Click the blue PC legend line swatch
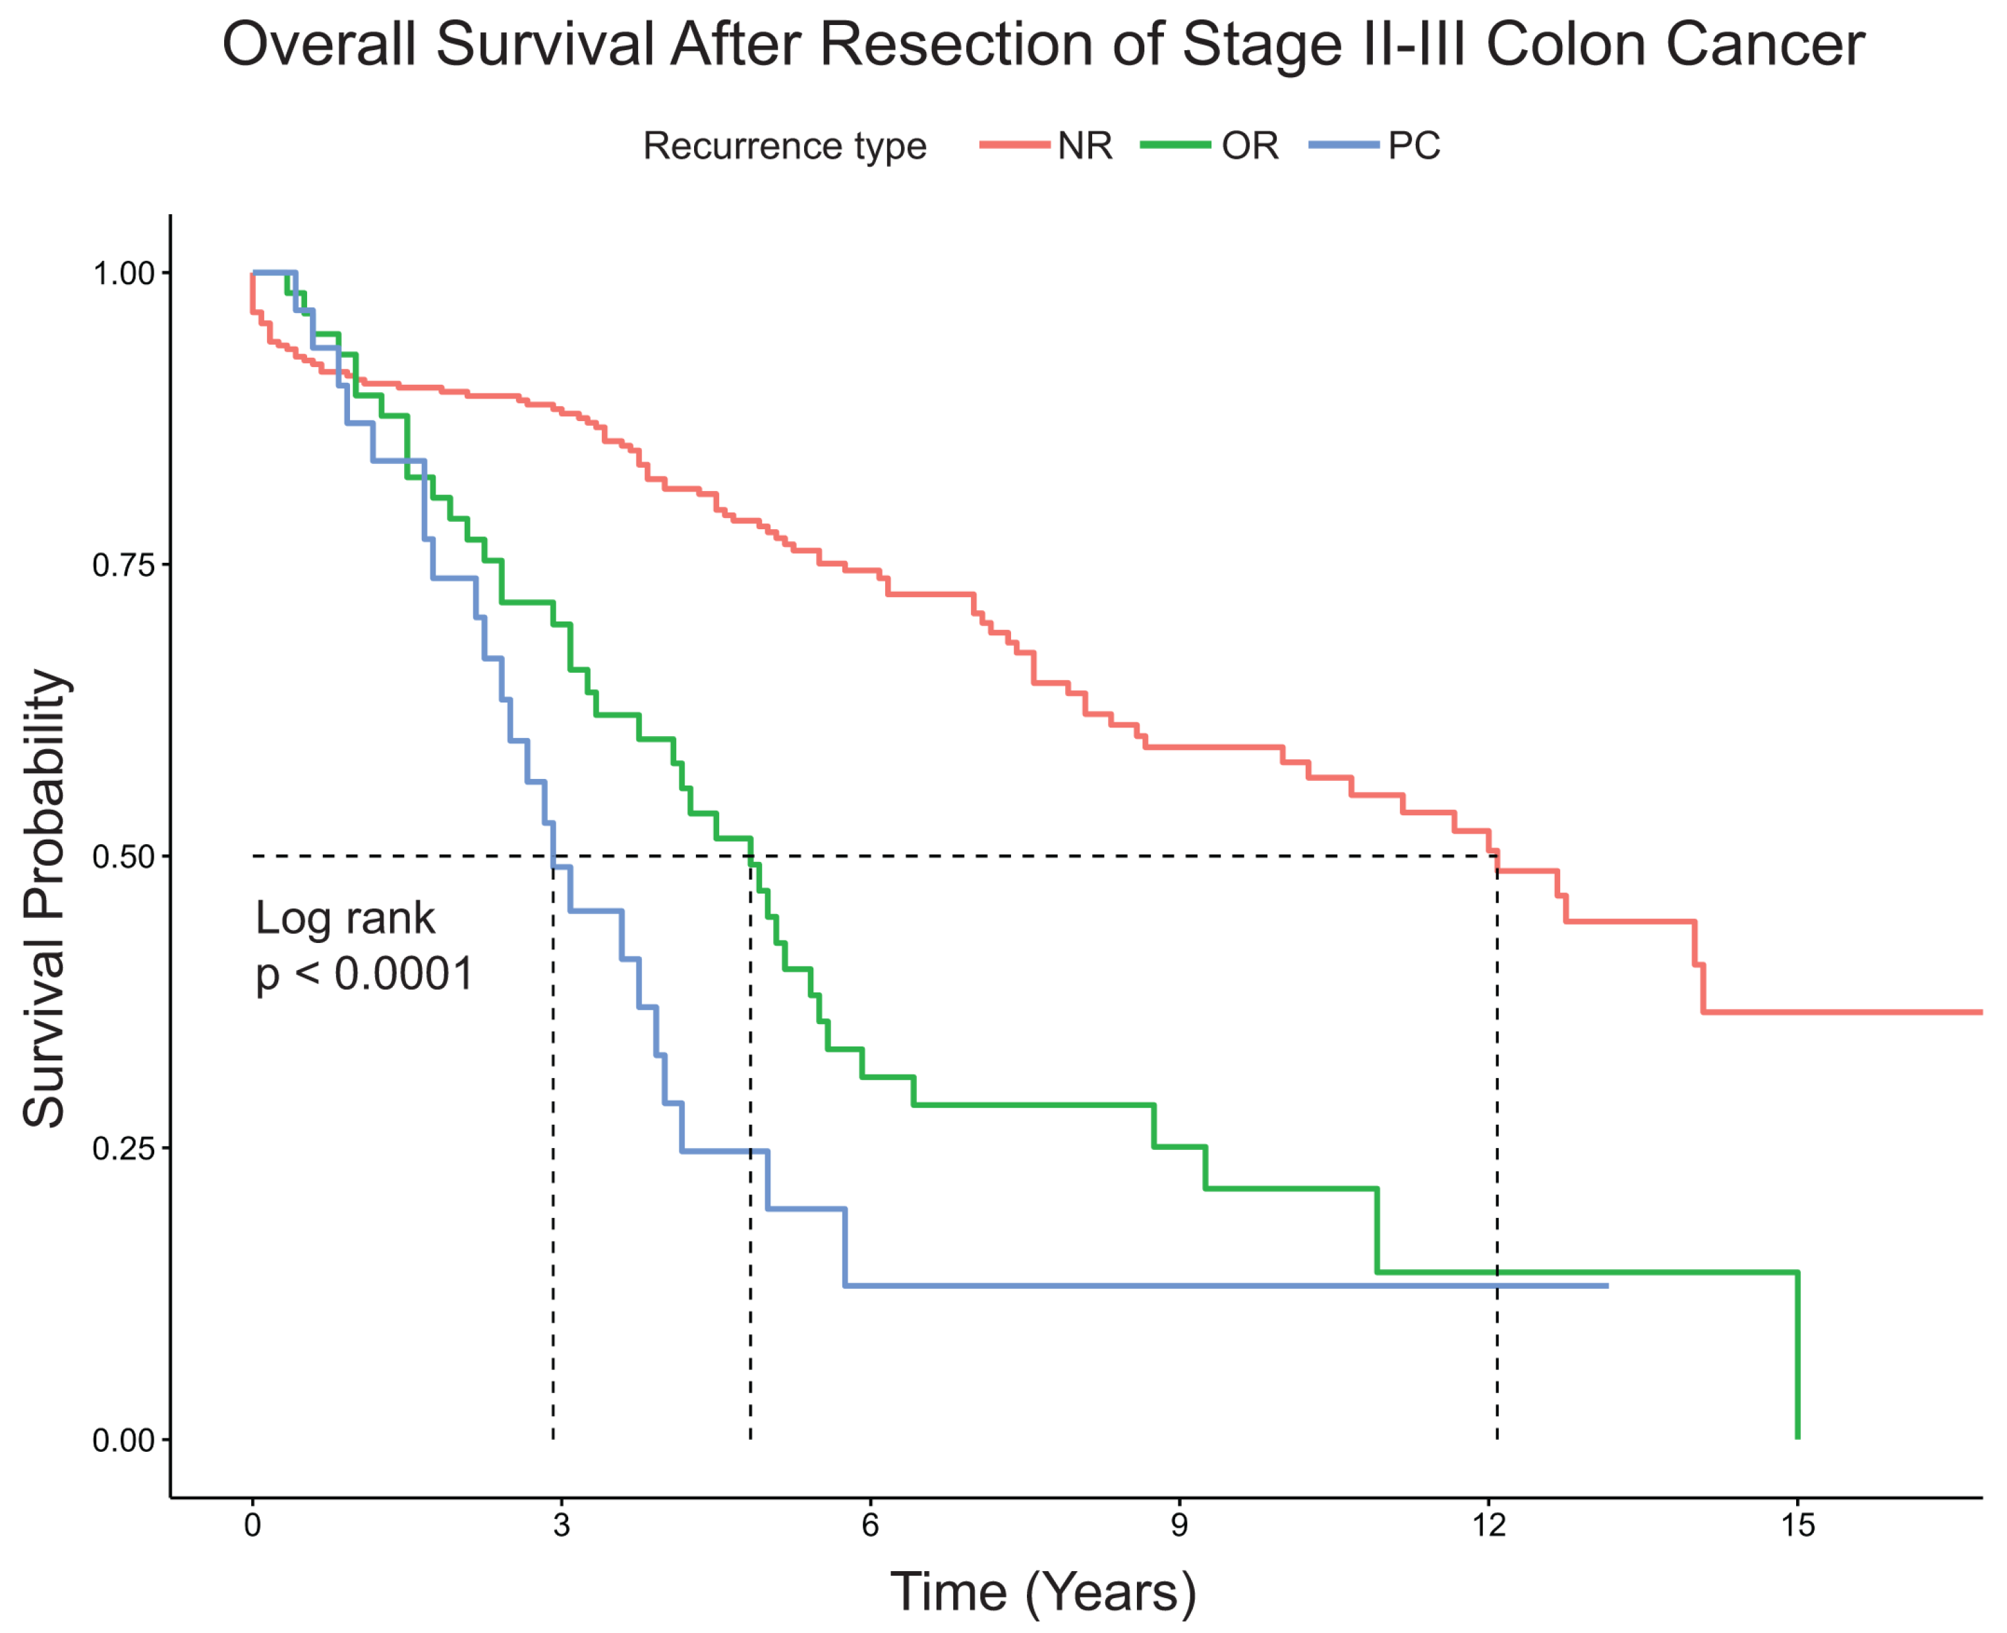Image resolution: width=2007 pixels, height=1633 pixels. (x=1343, y=145)
